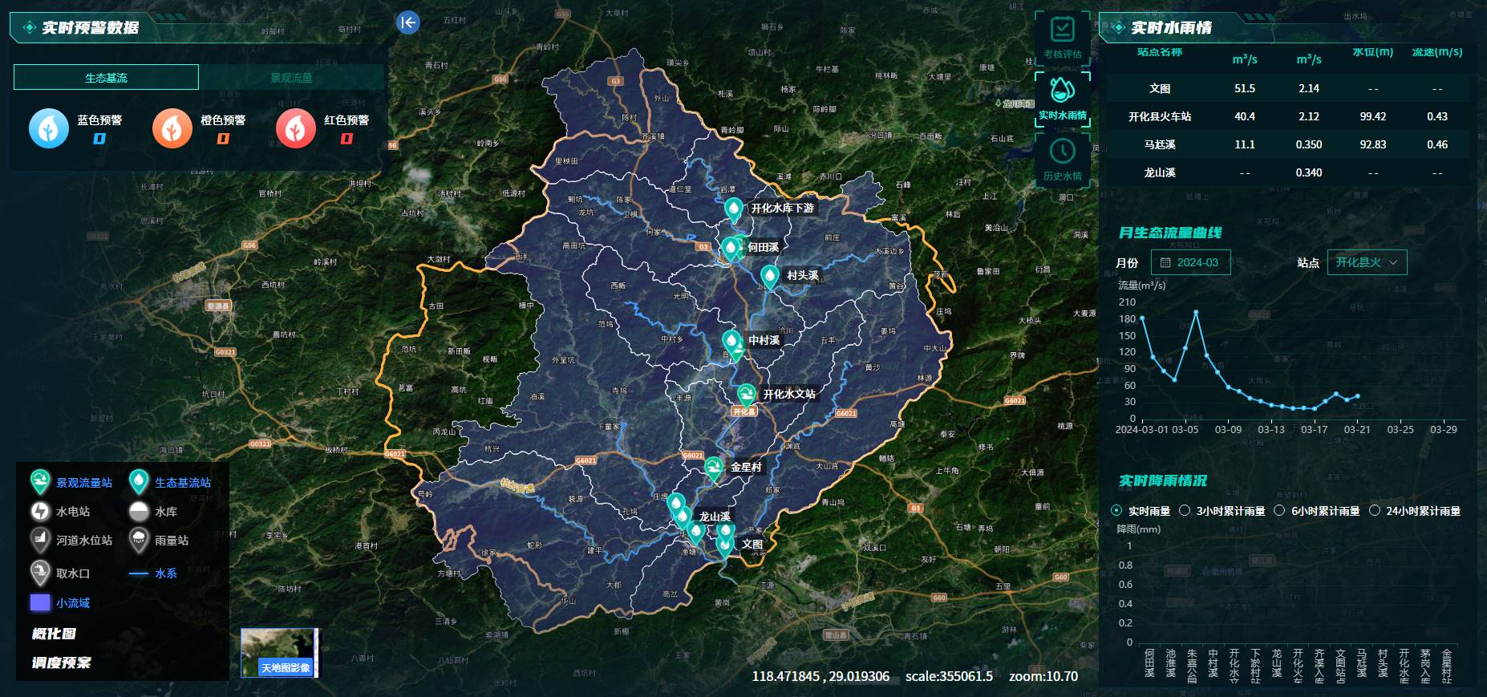Screen dimensions: 1487x697
Task: Click the 92.83 water level value
Action: [1373, 144]
